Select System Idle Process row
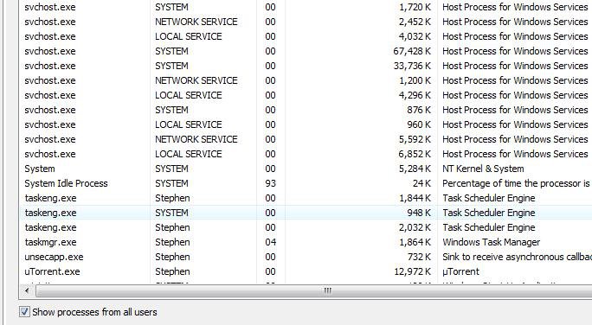 tap(306, 183)
